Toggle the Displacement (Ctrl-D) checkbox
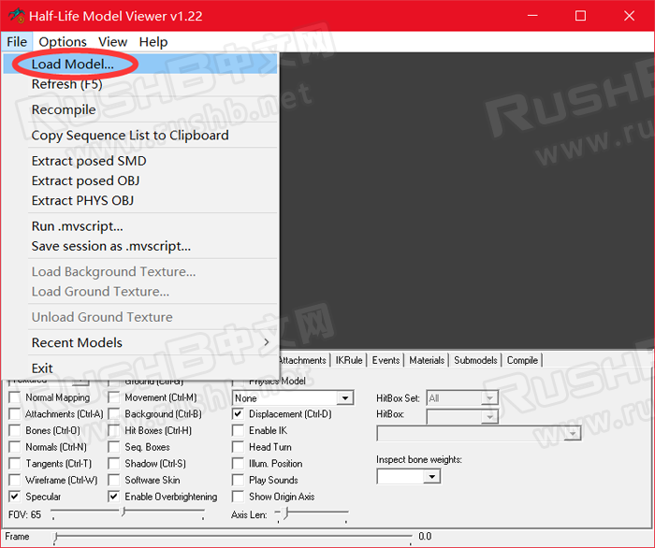The image size is (655, 548). 238,414
